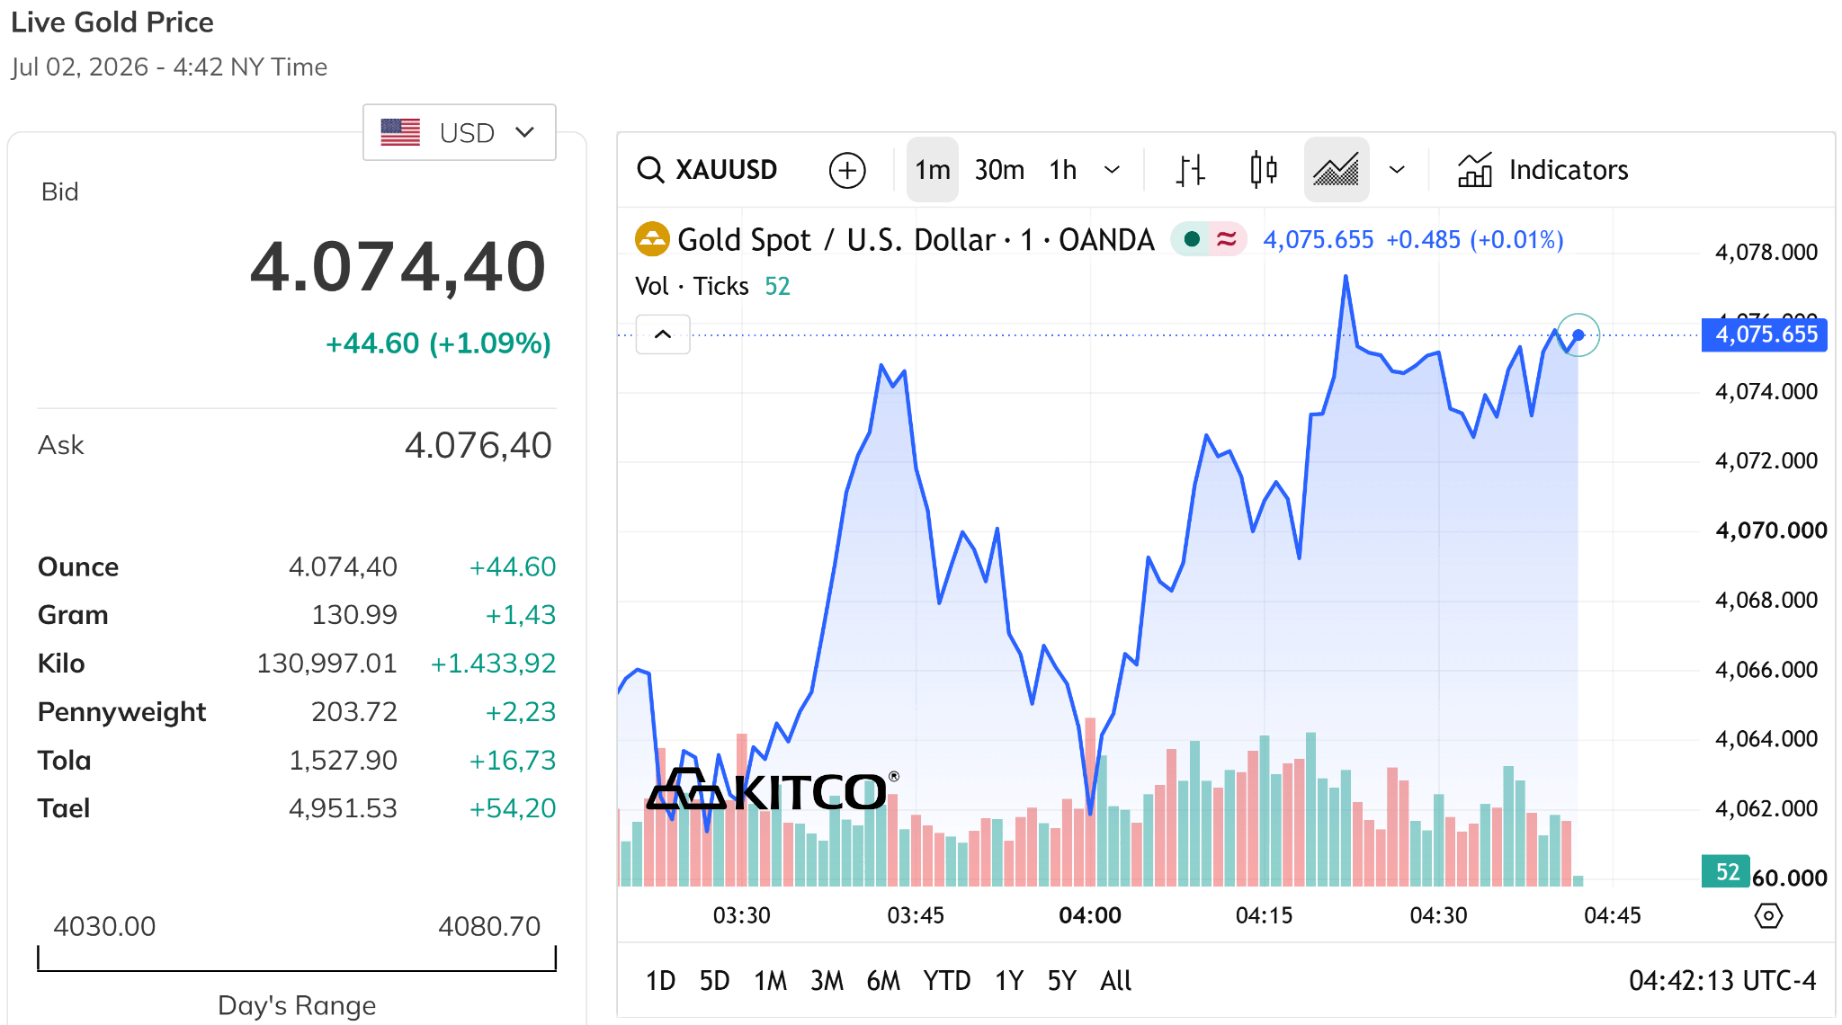The image size is (1842, 1025).
Task: Open the USD currency dropdown
Action: pos(459,132)
